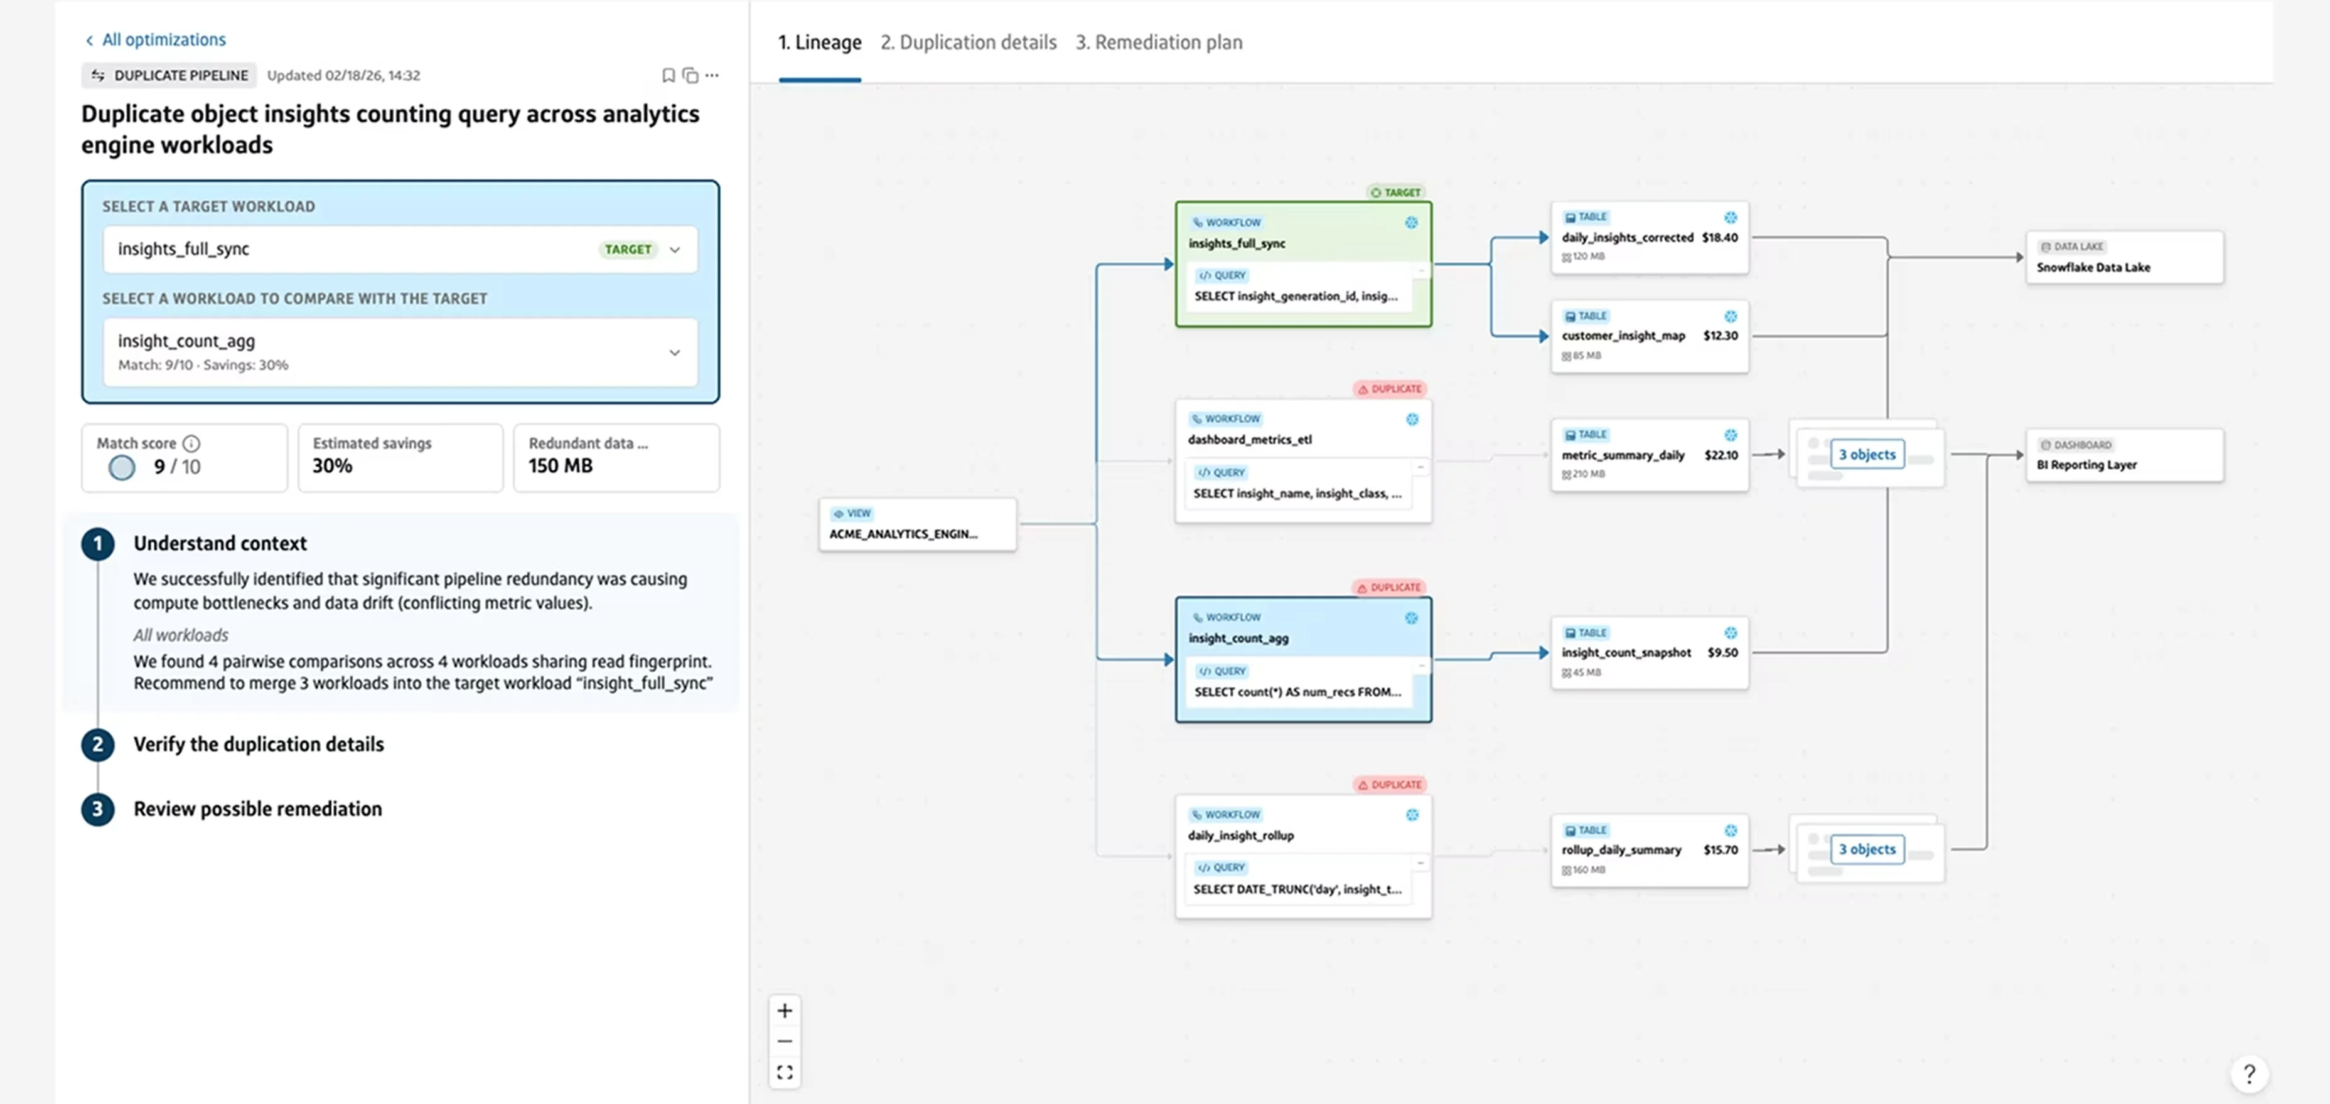Click the Estimated savings 30% card
This screenshot has width=2330, height=1104.
coord(400,457)
